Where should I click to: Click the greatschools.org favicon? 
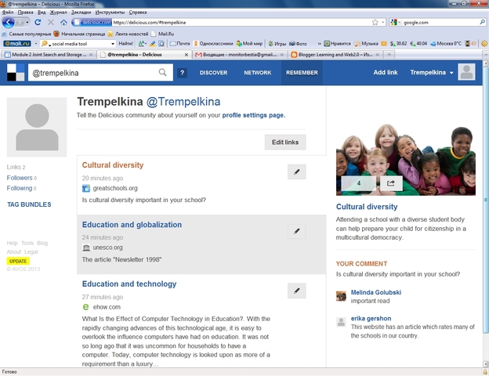coord(85,188)
